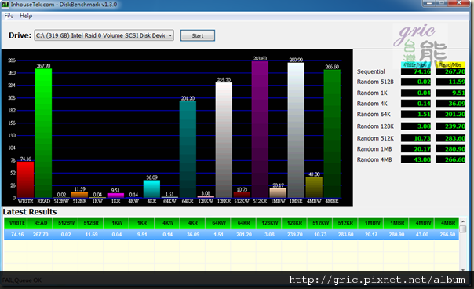Click the Drive label text
474x289 pixels.
coord(20,35)
